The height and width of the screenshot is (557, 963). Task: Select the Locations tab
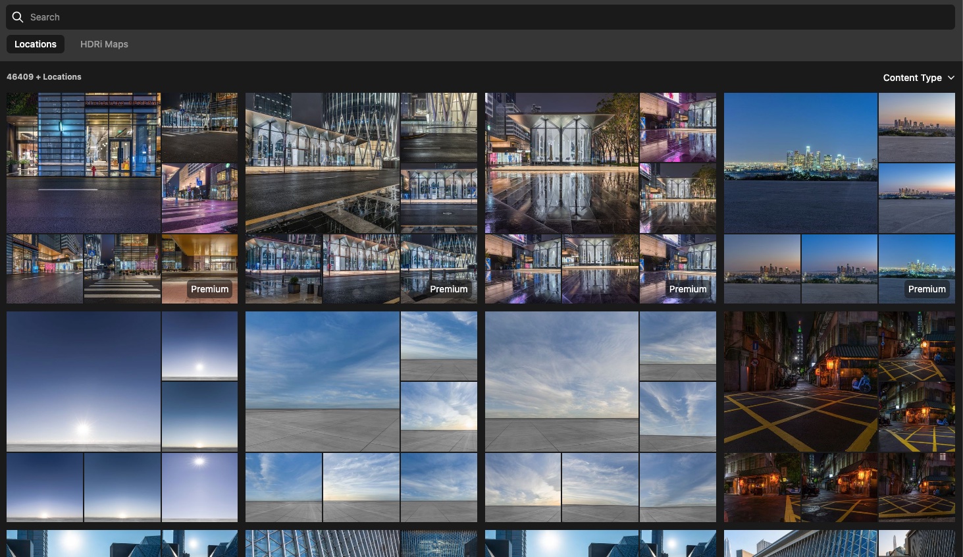point(36,44)
